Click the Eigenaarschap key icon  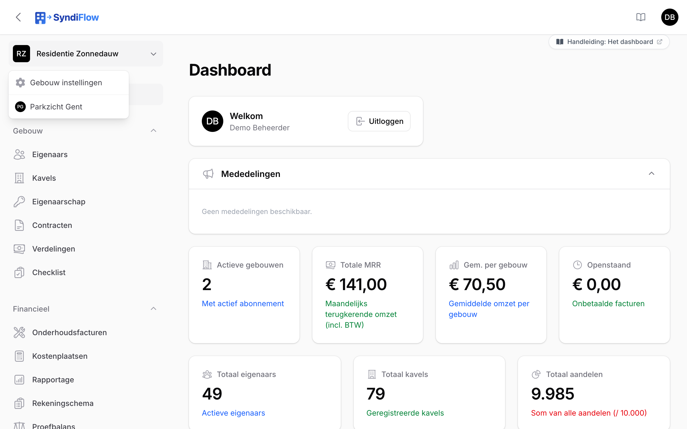(x=19, y=202)
